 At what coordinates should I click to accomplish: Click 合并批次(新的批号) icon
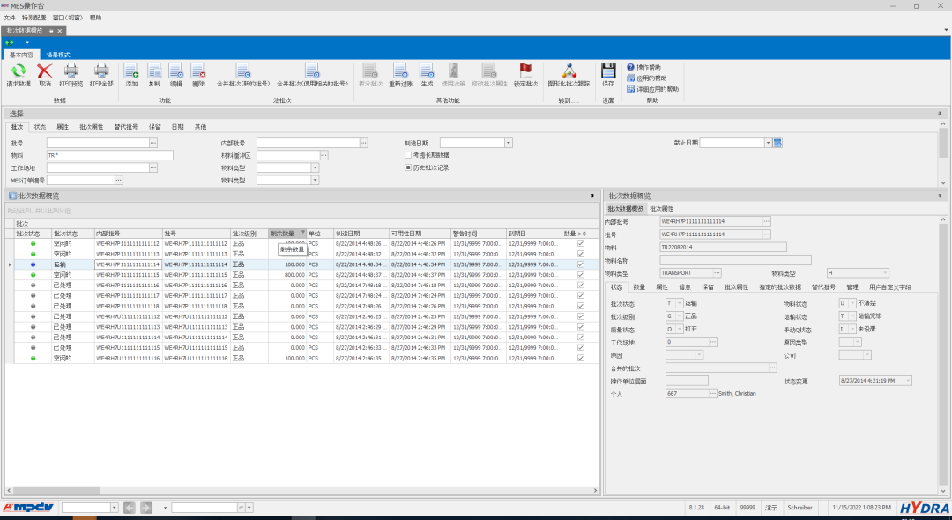(x=243, y=71)
